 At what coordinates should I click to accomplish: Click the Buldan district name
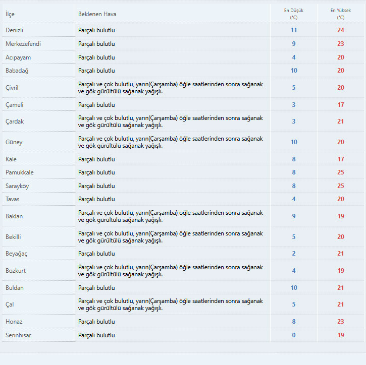point(15,288)
